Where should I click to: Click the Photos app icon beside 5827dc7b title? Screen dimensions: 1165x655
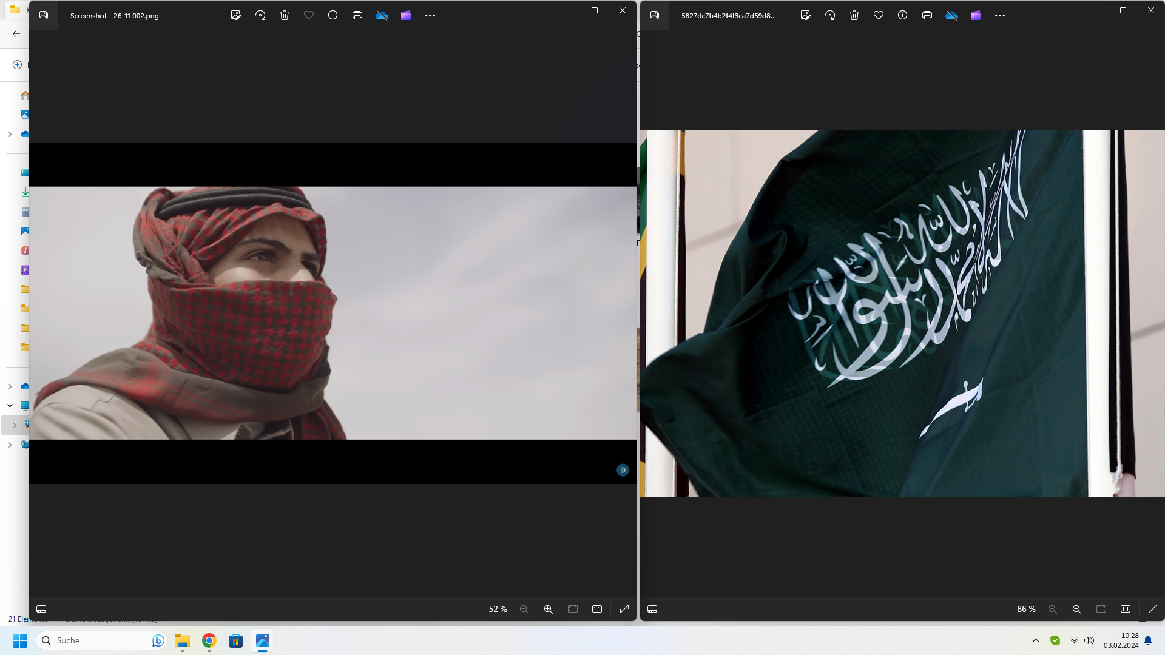[655, 15]
